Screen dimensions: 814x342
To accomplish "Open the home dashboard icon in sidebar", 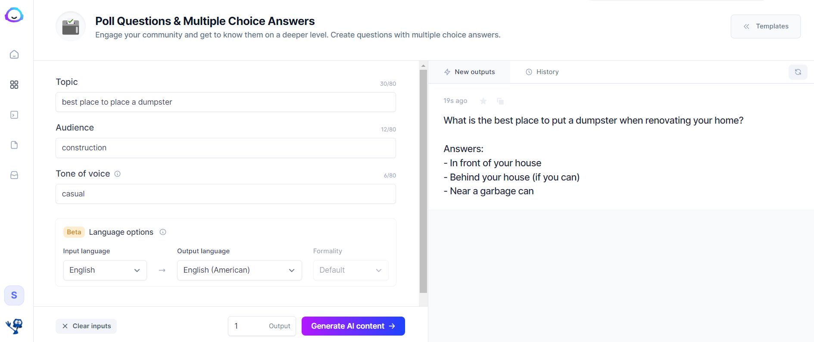I will (14, 54).
